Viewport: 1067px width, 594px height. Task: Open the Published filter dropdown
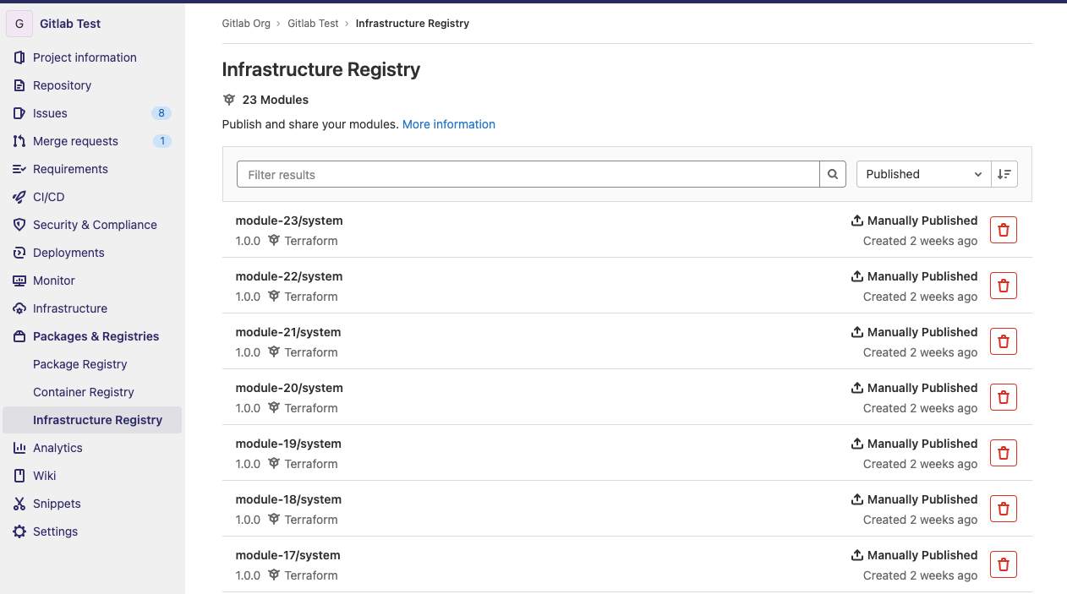[x=921, y=174]
